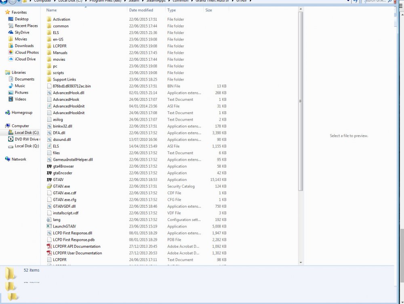
Task: Open iCloud Drive in sidebar
Action: tap(25, 59)
